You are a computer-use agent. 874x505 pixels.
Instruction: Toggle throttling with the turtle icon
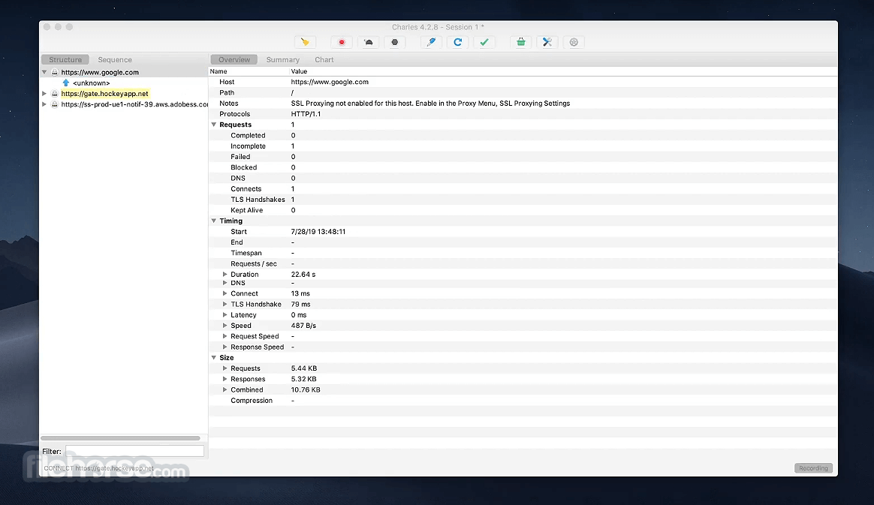pyautogui.click(x=369, y=42)
